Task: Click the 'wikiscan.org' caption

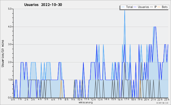Action: [x=85, y=102]
